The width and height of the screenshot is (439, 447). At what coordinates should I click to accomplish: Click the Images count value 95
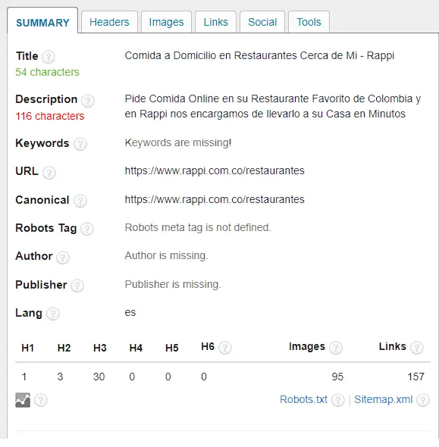click(x=337, y=377)
